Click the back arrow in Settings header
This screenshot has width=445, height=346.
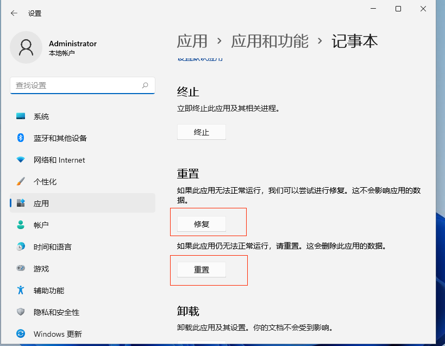(x=14, y=13)
